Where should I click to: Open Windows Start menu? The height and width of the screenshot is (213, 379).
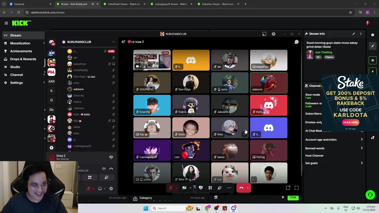(x=146, y=208)
